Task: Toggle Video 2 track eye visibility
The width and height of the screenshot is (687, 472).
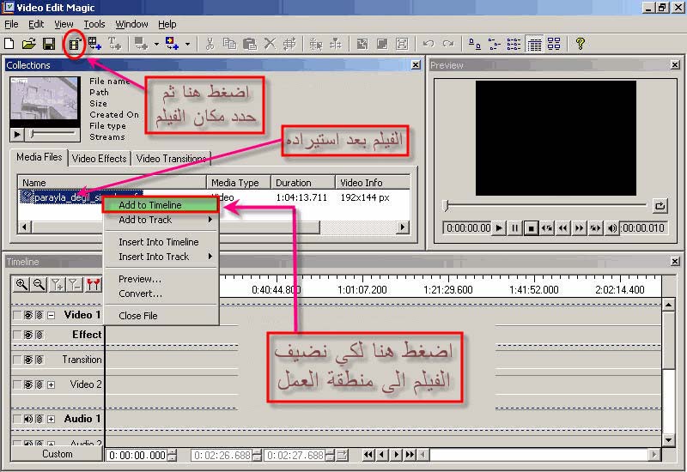Action: 28,384
